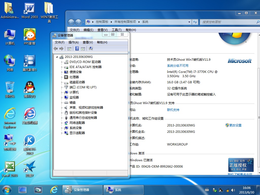Expand the IDE ATA/ATAPI 控制器 node
Image resolution: width=260 pixels, height=195 pixels.
point(62,67)
